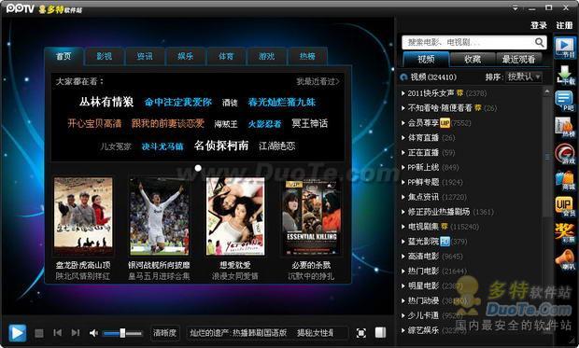The image size is (579, 348).
Task: Skip to the previous video
Action: coord(57,333)
